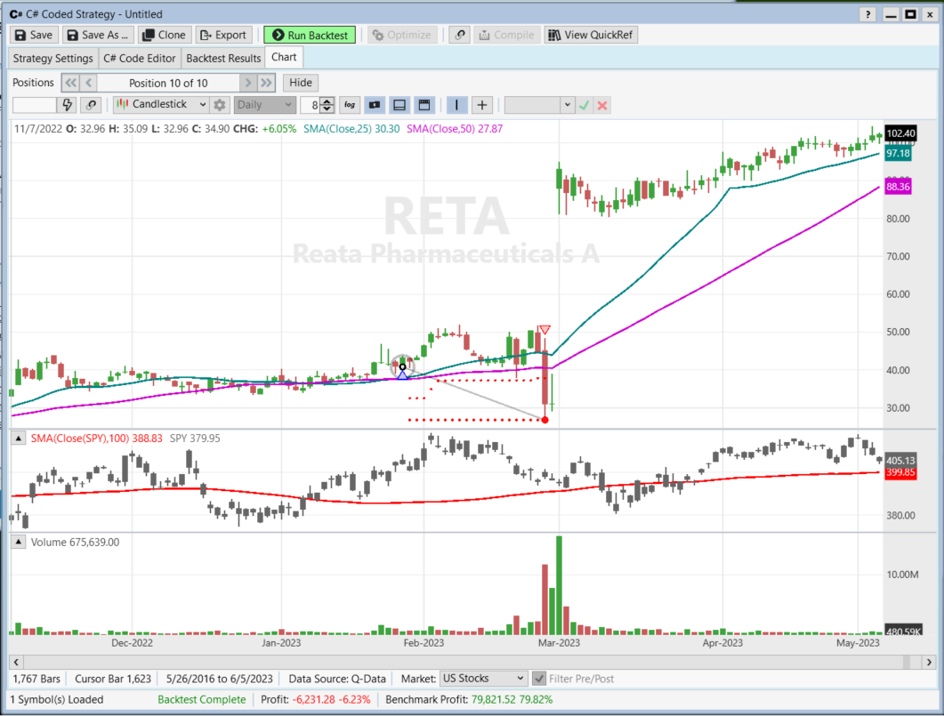The height and width of the screenshot is (716, 944).
Task: Open the empty drawing object dropdown
Action: click(539, 105)
